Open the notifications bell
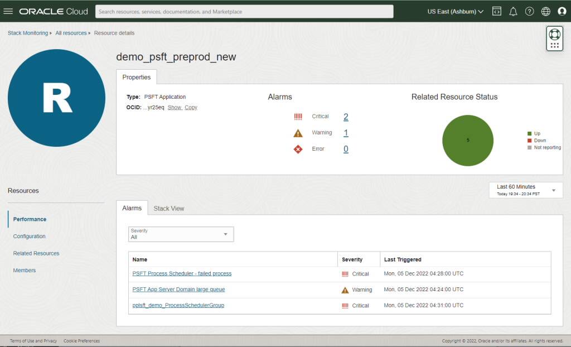 pos(513,11)
